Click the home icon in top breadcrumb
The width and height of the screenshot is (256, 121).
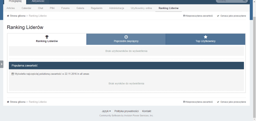click(8, 16)
